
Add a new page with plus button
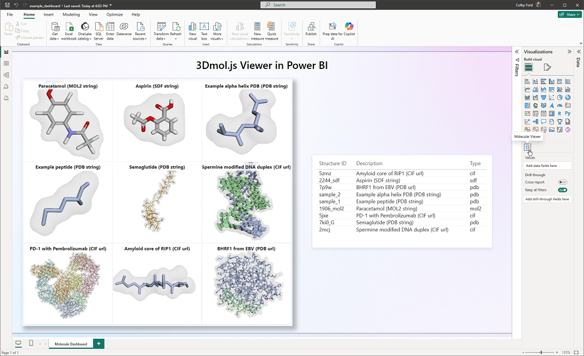pos(99,344)
